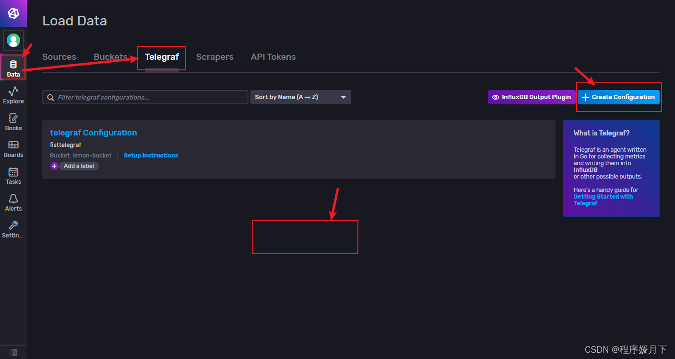
Task: Click the InfluxDB Output Plugin button
Action: tap(532, 97)
